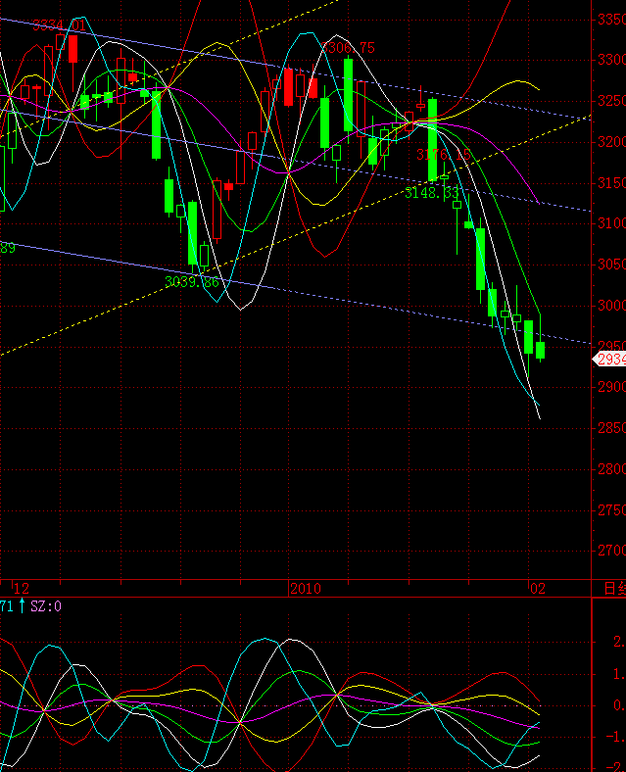
Task: Select the tall green candle below 3306.75
Action: (348, 95)
